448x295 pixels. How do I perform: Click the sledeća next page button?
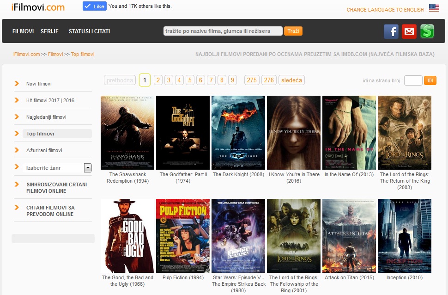[291, 80]
